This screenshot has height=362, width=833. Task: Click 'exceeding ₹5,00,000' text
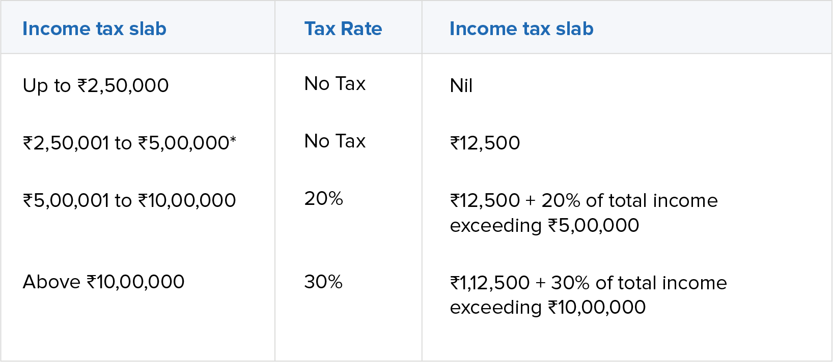click(544, 225)
